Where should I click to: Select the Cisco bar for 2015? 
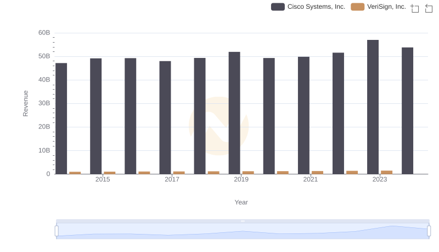coord(95,116)
